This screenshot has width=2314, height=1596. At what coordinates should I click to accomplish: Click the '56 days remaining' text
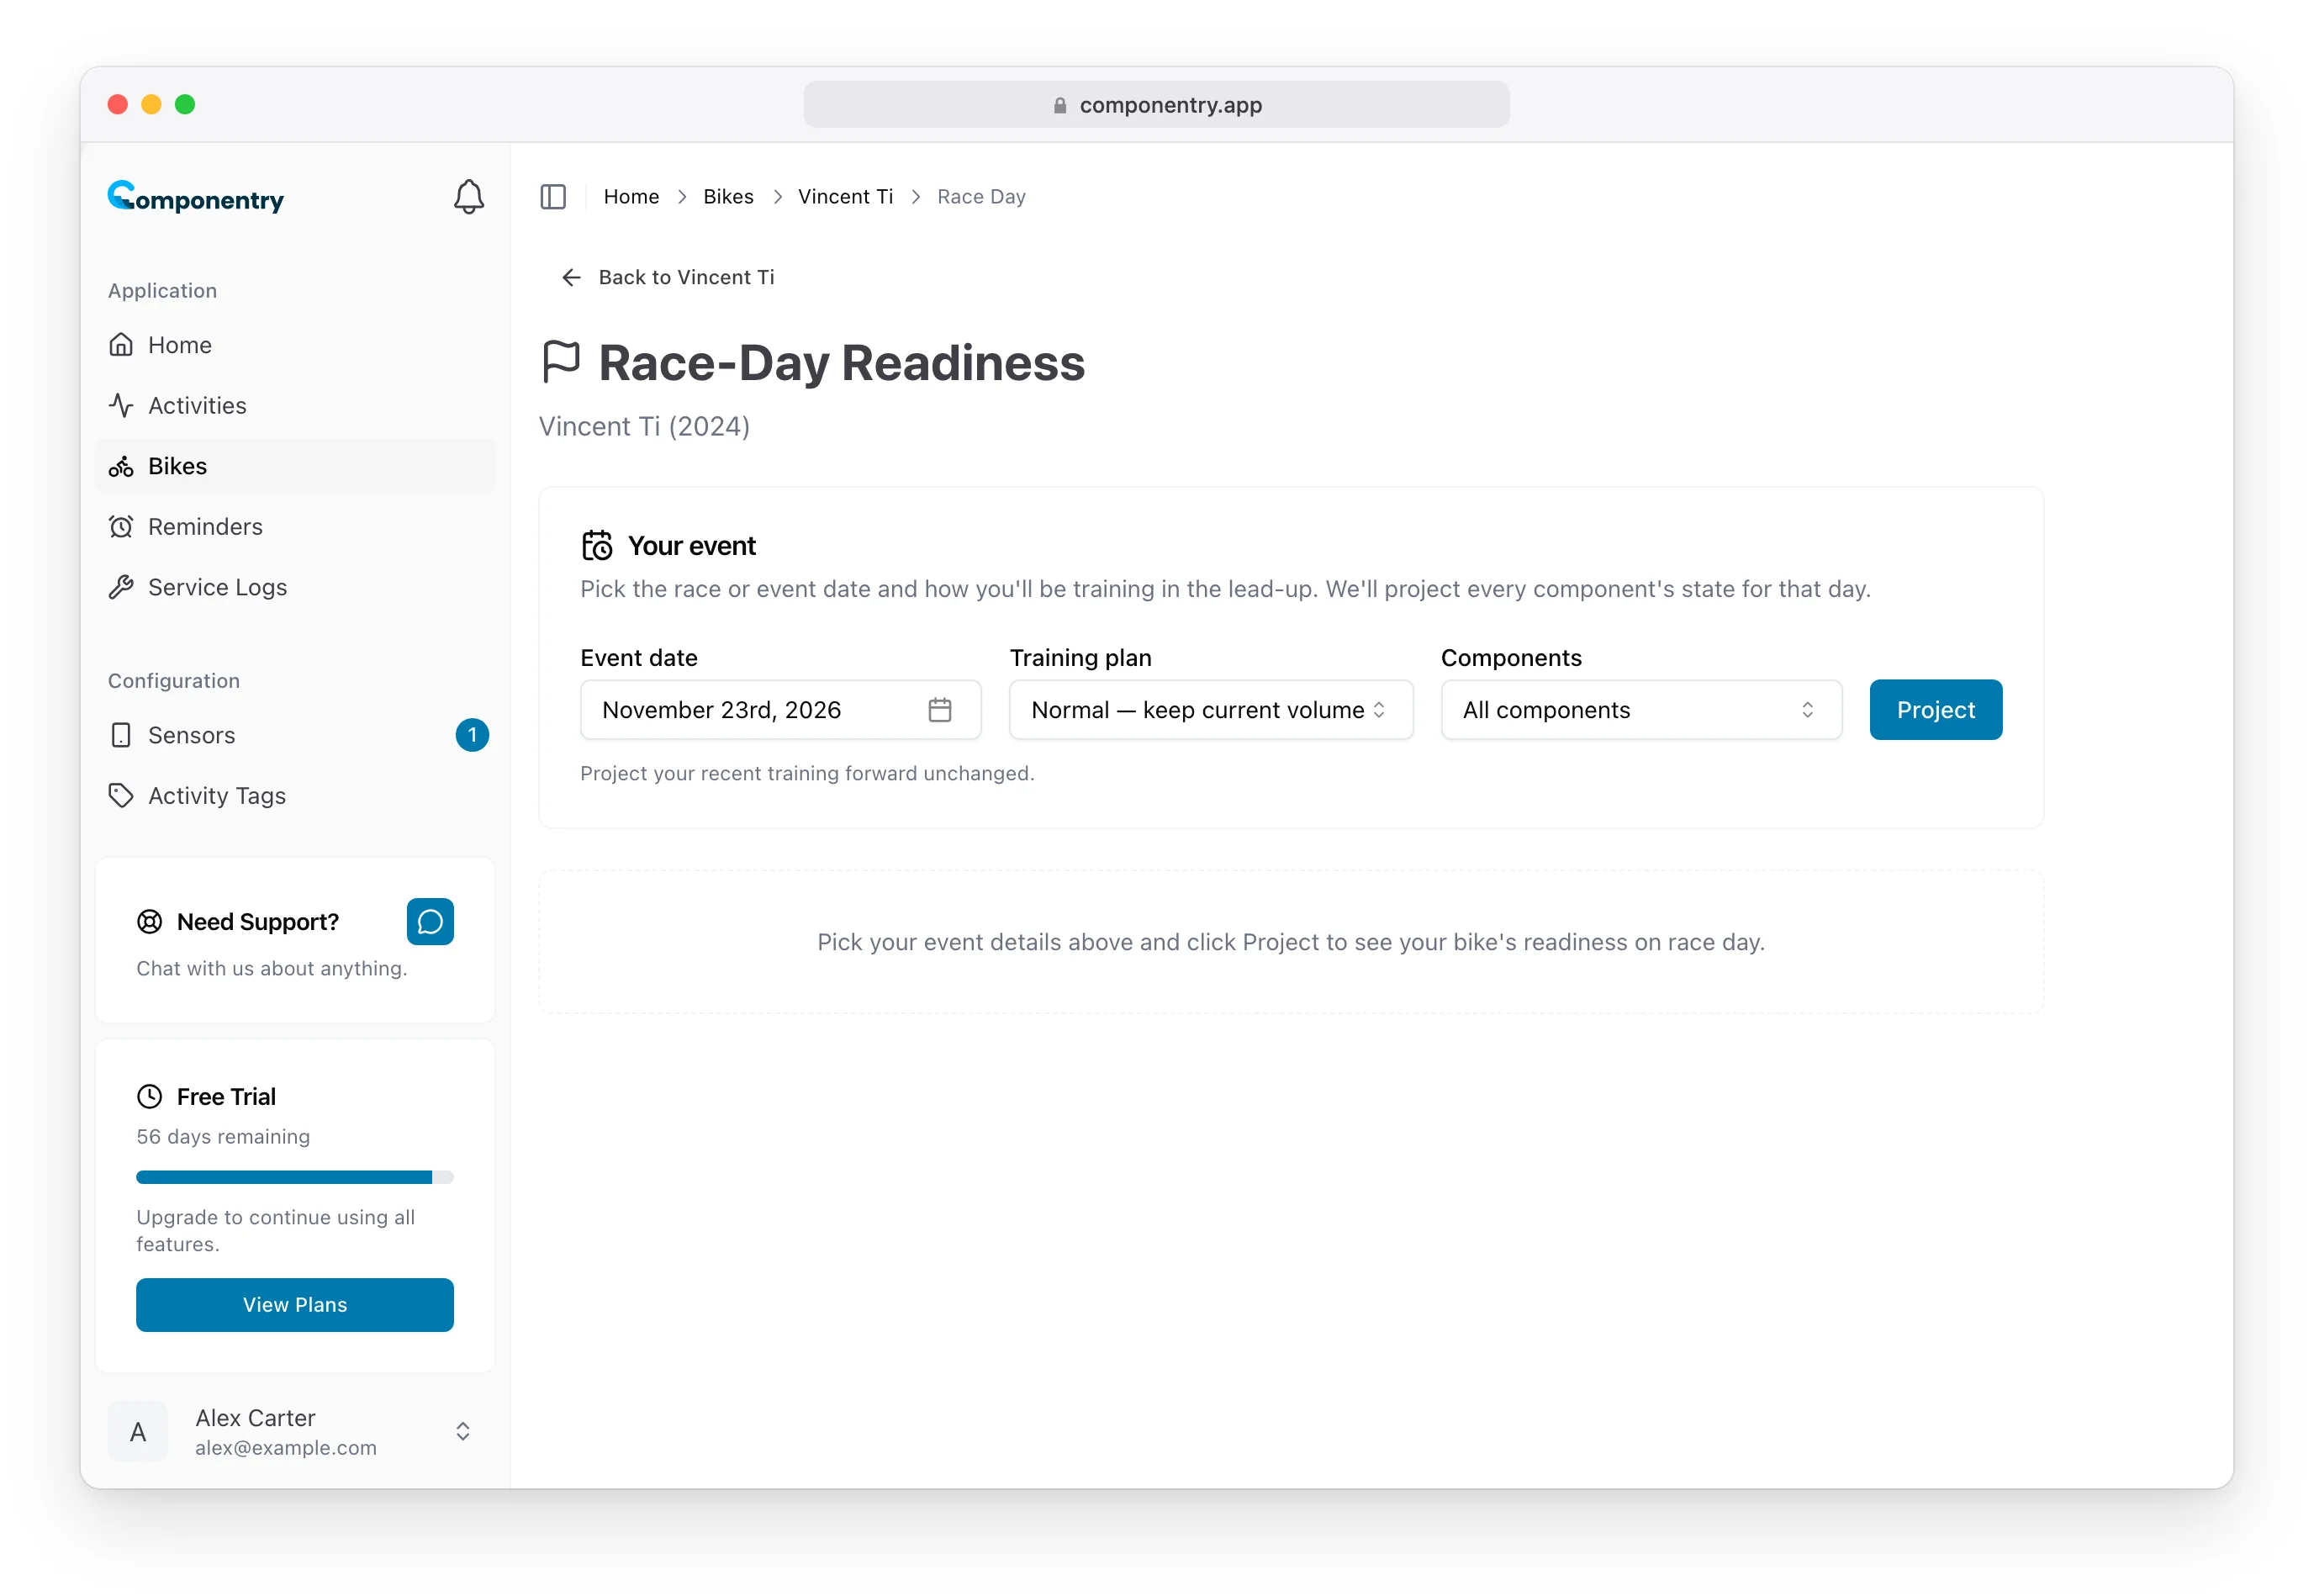click(x=223, y=1137)
